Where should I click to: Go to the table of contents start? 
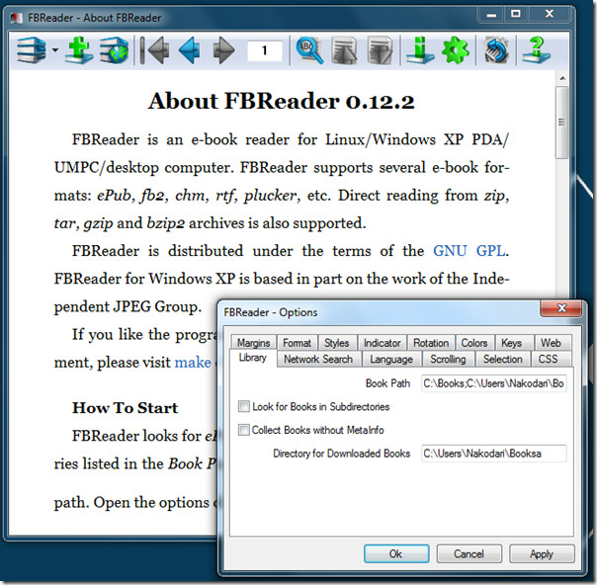155,49
